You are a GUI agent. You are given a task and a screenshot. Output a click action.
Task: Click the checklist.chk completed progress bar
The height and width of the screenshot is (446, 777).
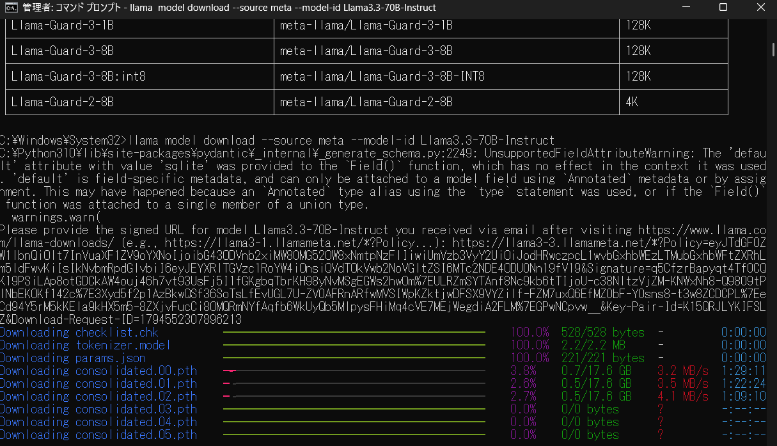pos(354,333)
